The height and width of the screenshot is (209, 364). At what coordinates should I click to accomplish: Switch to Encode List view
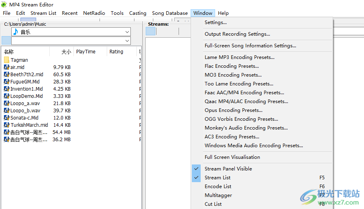click(x=262, y=186)
